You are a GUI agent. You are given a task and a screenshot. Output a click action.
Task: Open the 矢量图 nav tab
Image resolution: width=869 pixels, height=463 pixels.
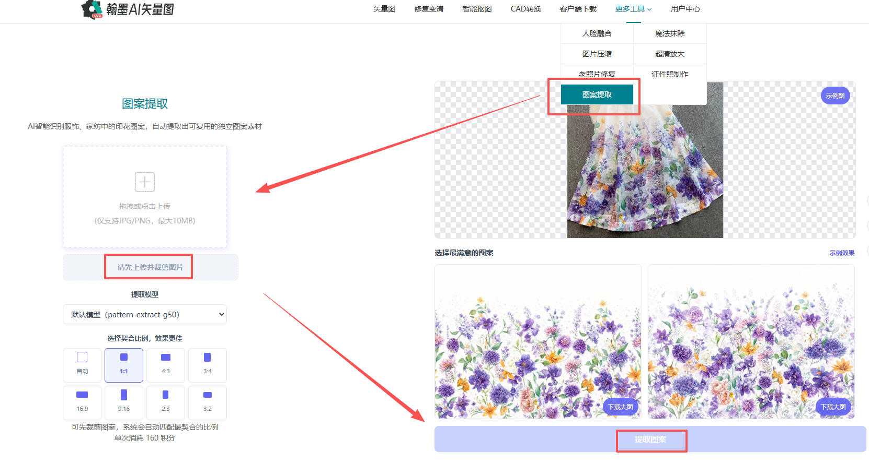[x=384, y=9]
